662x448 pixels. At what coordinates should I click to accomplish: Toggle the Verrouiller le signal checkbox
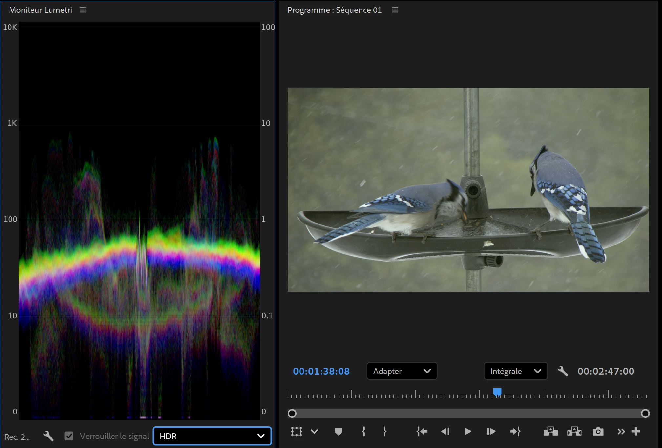point(69,436)
